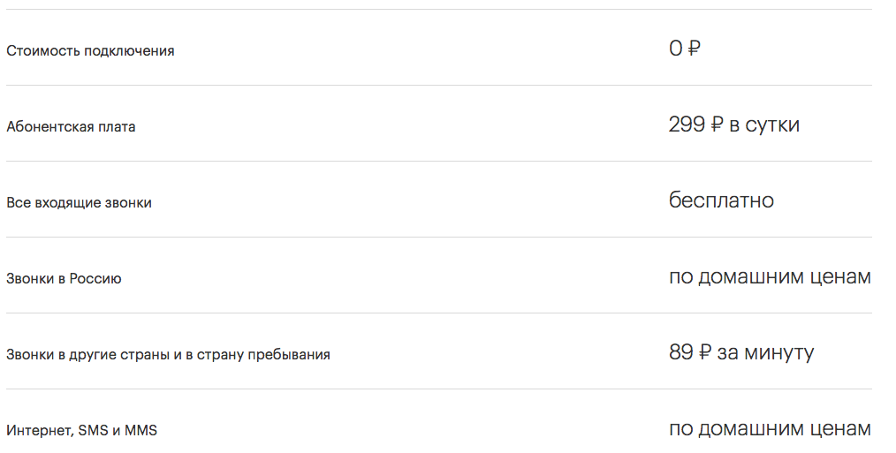Click the 'Стоимость подключения' label
Image resolution: width=896 pixels, height=453 pixels.
point(90,51)
